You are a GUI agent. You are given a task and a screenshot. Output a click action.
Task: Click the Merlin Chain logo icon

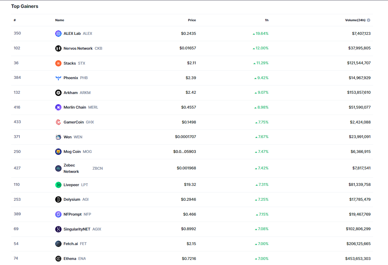point(58,107)
